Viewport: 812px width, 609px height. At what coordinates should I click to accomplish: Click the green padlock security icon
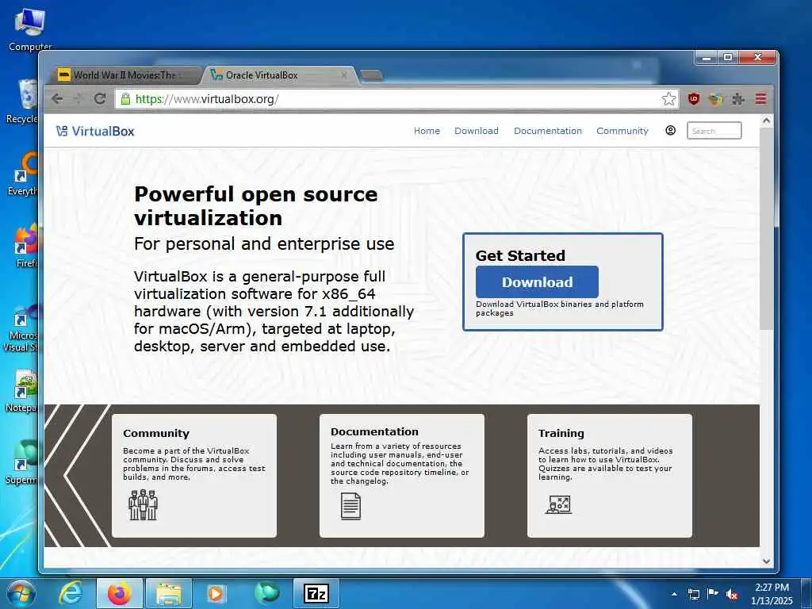point(125,98)
